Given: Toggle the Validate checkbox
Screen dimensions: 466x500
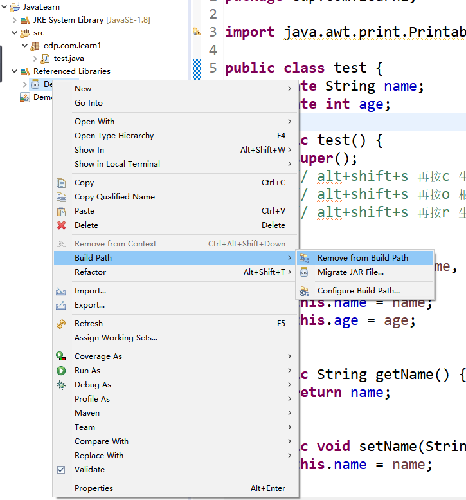Looking at the screenshot, I should click(x=61, y=470).
